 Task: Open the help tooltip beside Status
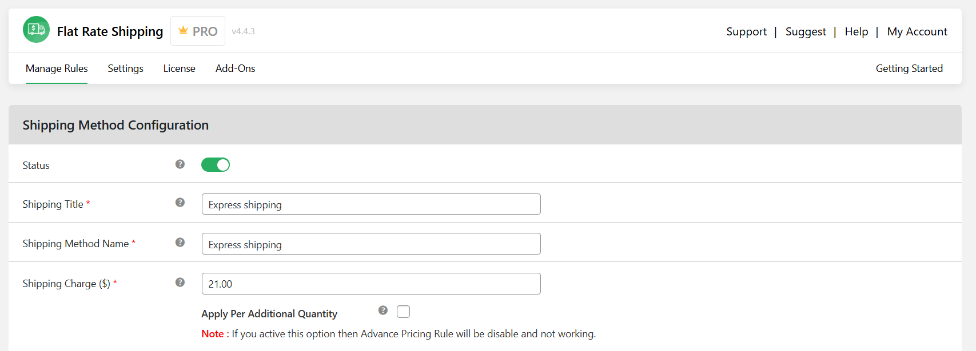(180, 164)
